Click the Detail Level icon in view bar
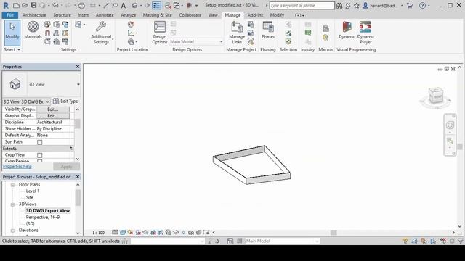The image size is (465, 261). coord(115,233)
